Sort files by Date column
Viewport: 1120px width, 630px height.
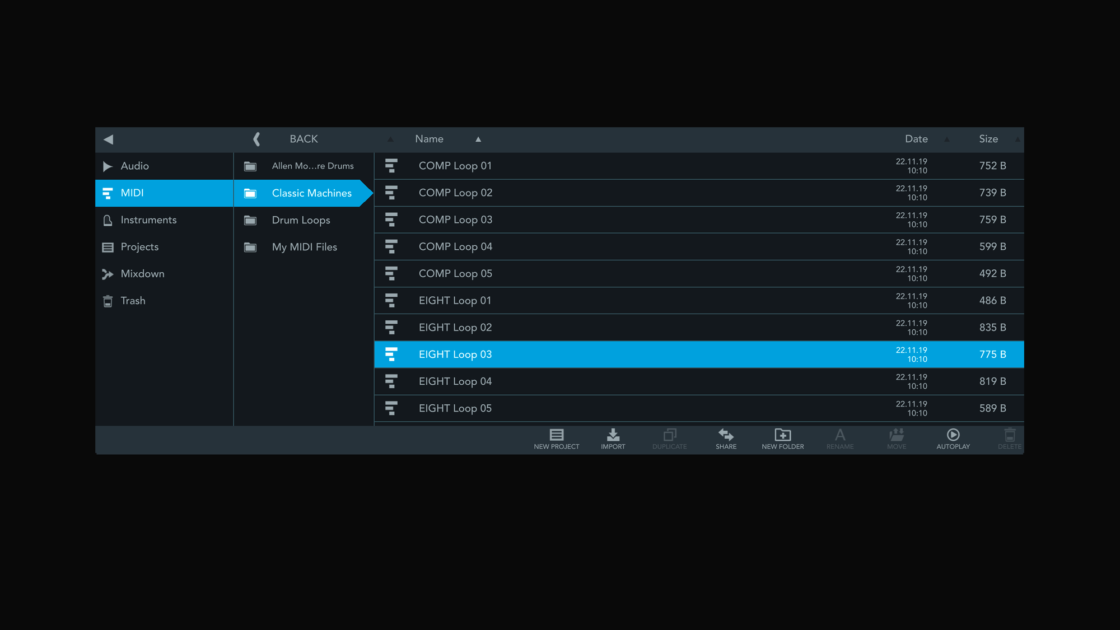[916, 139]
